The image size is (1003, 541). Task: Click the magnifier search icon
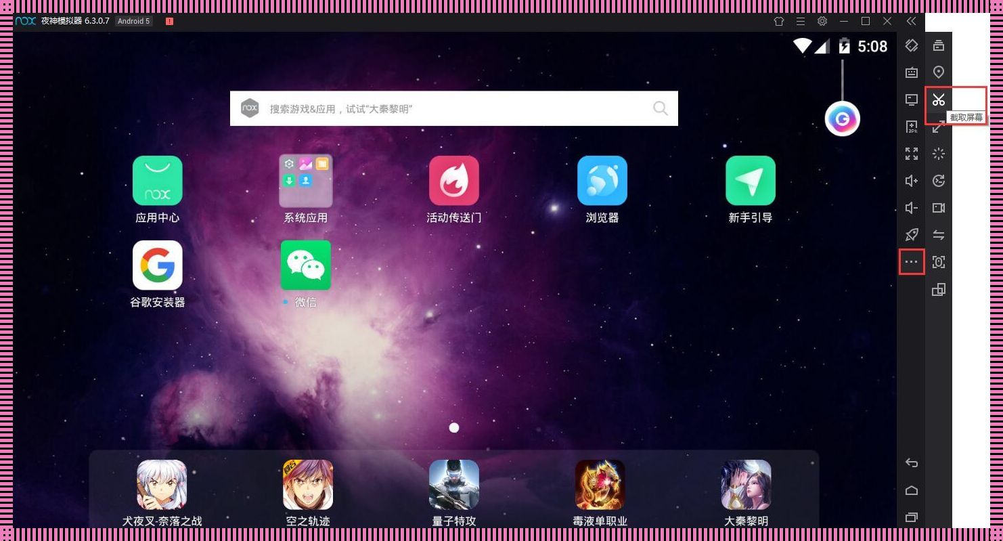661,108
